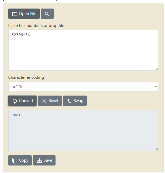
Task: Click the folder icon on Open File
Action: (15, 14)
